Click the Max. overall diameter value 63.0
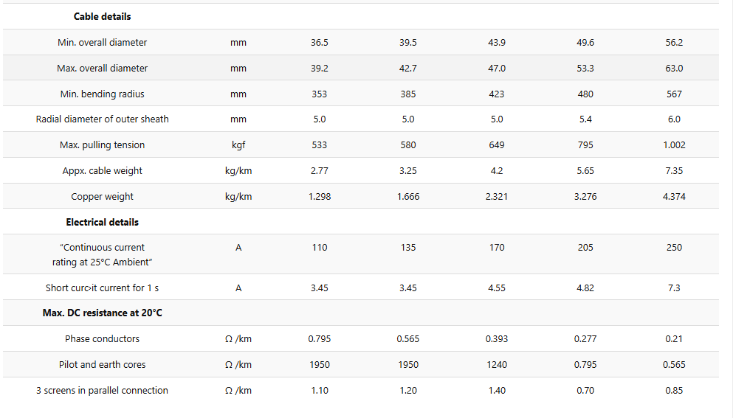Screen dimensions: 733x418 click(674, 68)
